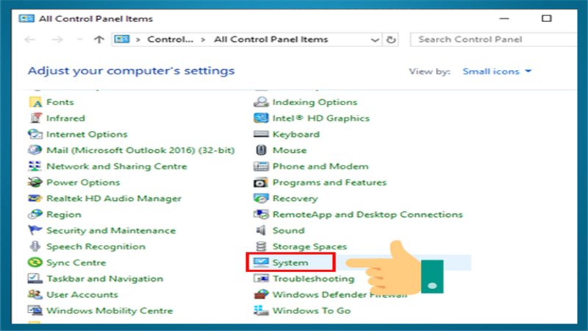Click the Region globe icon

pyautogui.click(x=35, y=214)
